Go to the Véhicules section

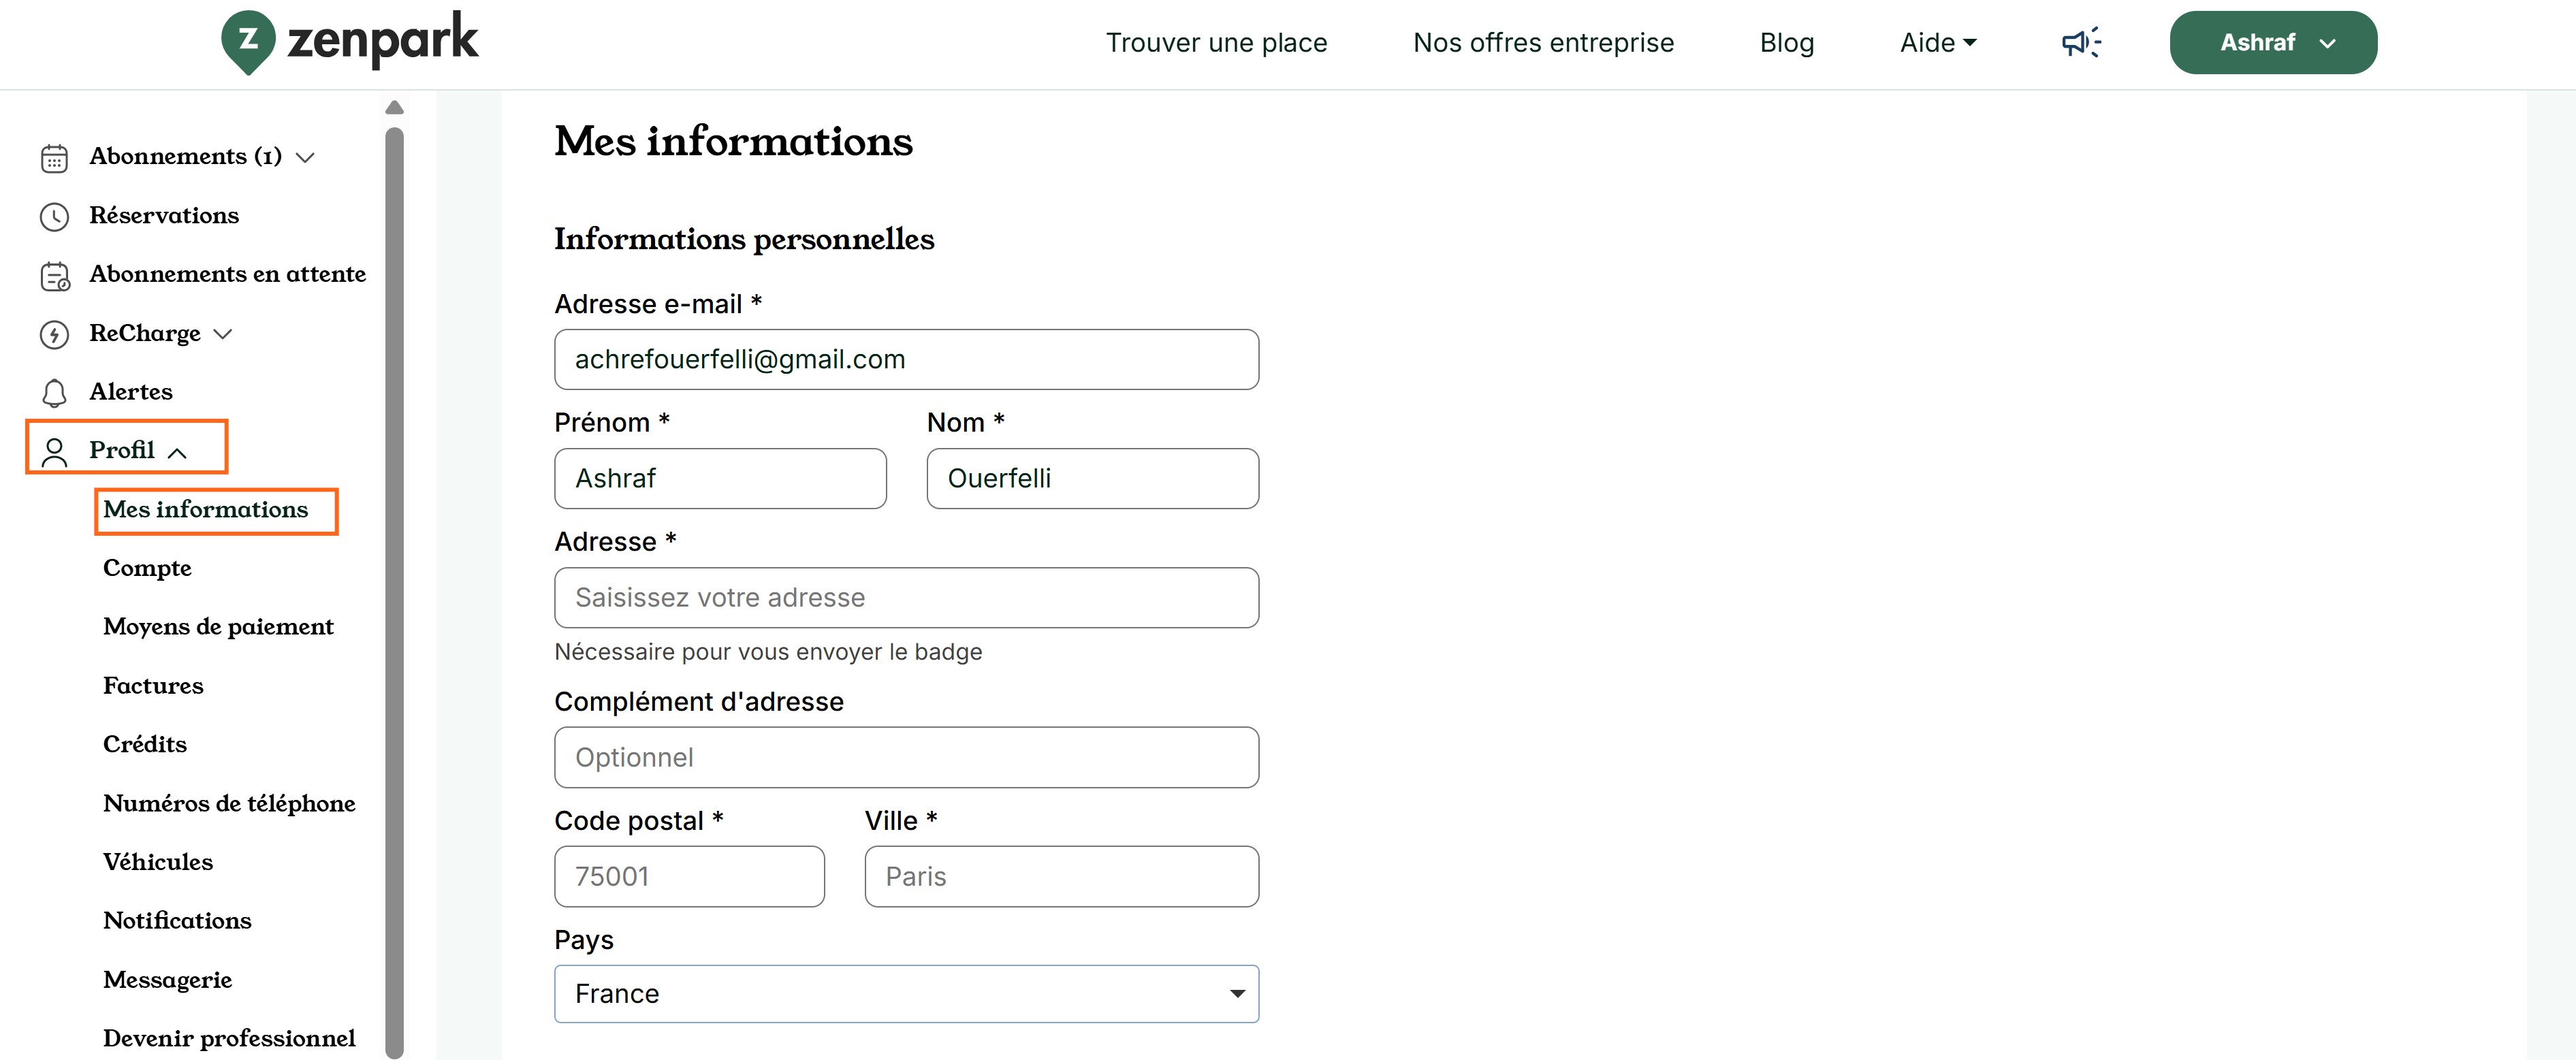(x=158, y=862)
